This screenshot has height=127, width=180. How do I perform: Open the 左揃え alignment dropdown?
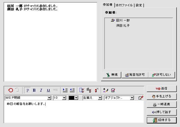[100, 98]
